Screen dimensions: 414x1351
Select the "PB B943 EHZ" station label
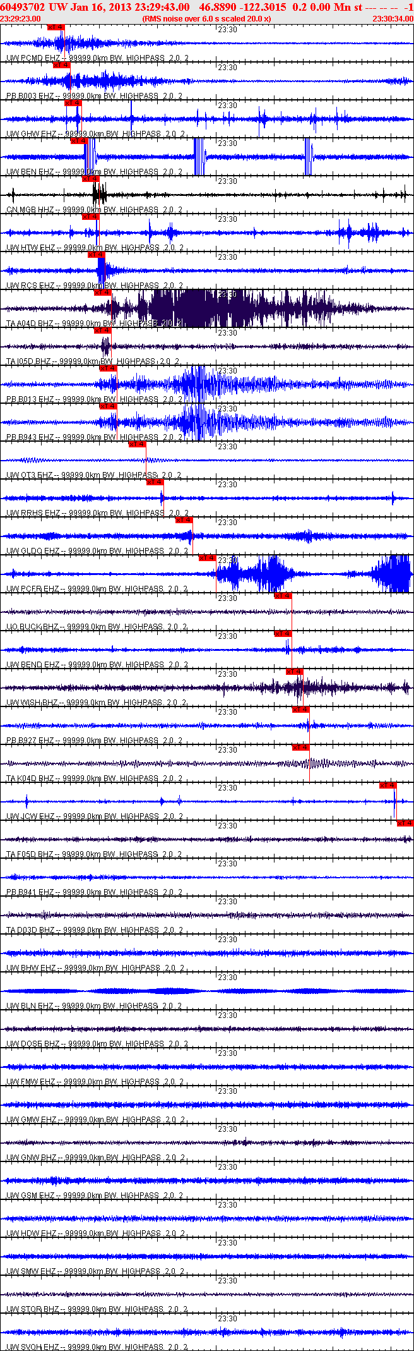pos(30,437)
